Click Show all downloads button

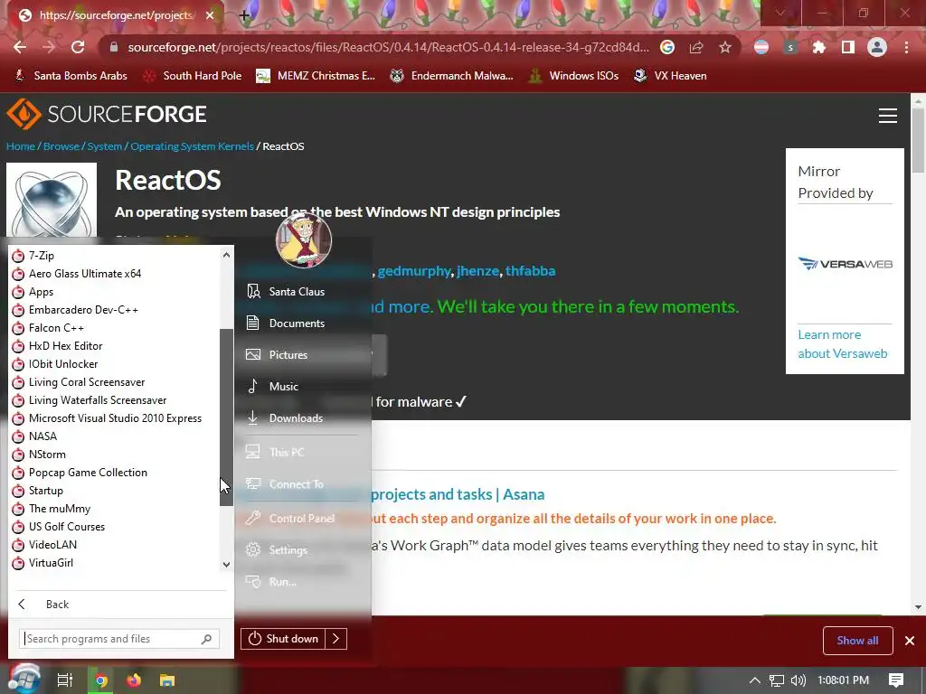(857, 641)
